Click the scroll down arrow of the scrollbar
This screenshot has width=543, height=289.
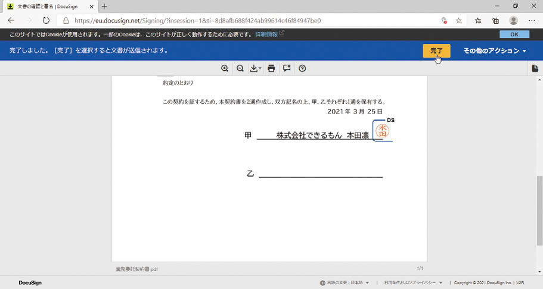(539, 272)
